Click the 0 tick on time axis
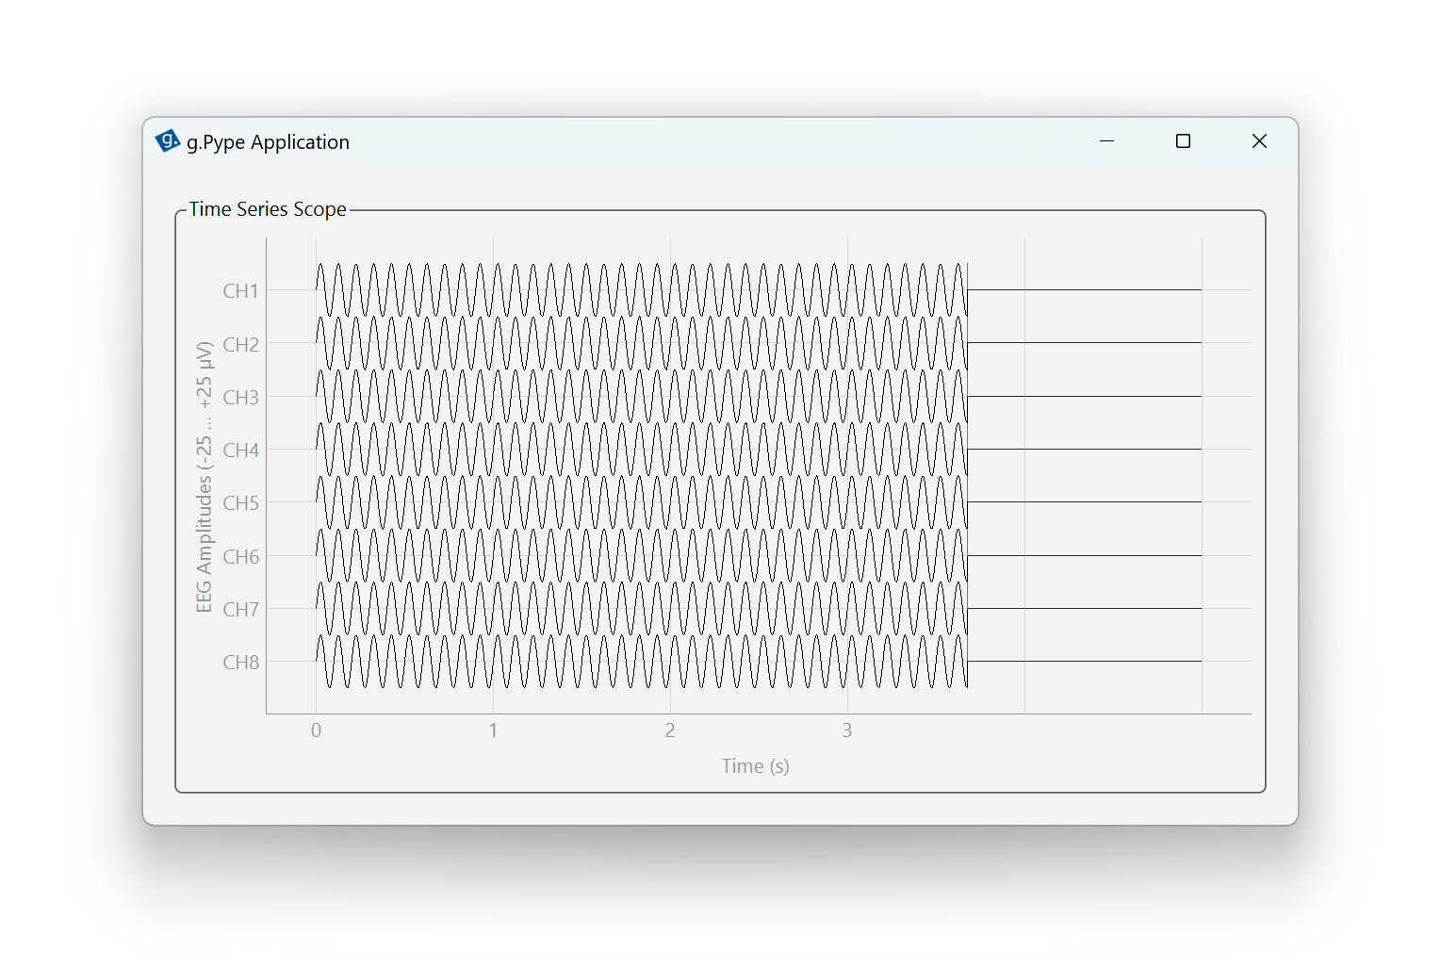This screenshot has width=1441, height=968. [x=316, y=730]
